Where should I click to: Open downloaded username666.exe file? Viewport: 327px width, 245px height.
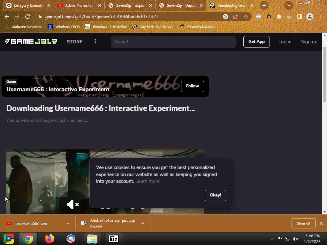(x=31, y=224)
